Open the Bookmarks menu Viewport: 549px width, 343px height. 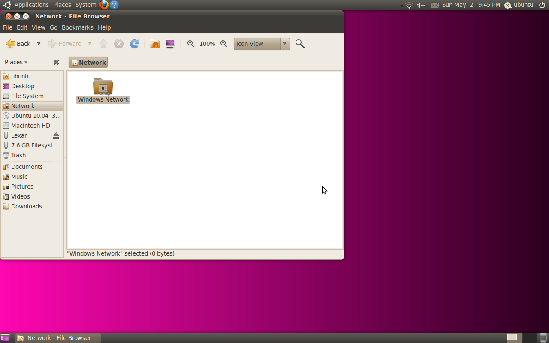click(x=78, y=27)
